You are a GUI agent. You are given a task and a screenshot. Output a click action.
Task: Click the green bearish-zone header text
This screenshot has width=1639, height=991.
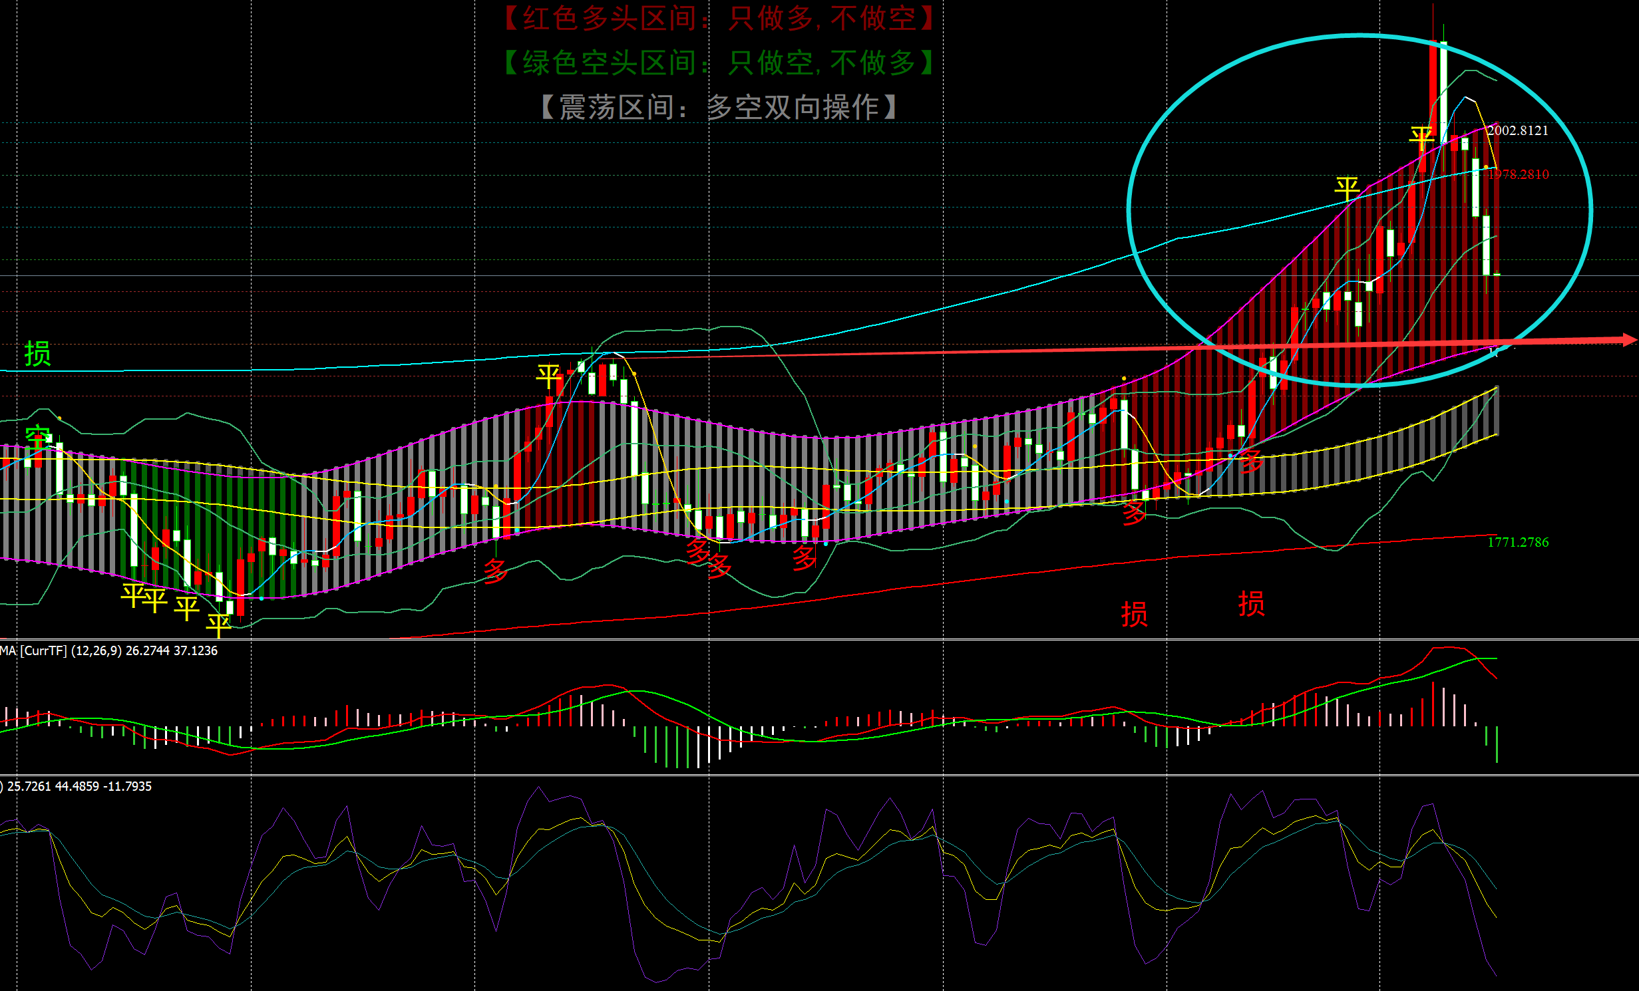[x=719, y=63]
